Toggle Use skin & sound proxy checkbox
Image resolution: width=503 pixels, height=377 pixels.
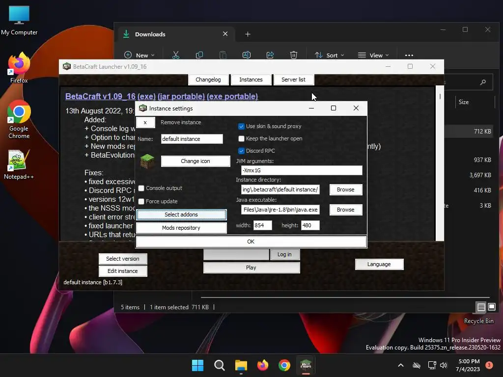[x=241, y=126]
